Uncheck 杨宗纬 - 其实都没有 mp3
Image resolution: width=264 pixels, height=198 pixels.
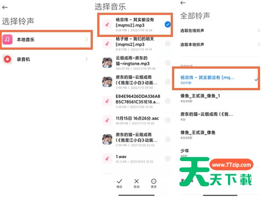(x=168, y=24)
